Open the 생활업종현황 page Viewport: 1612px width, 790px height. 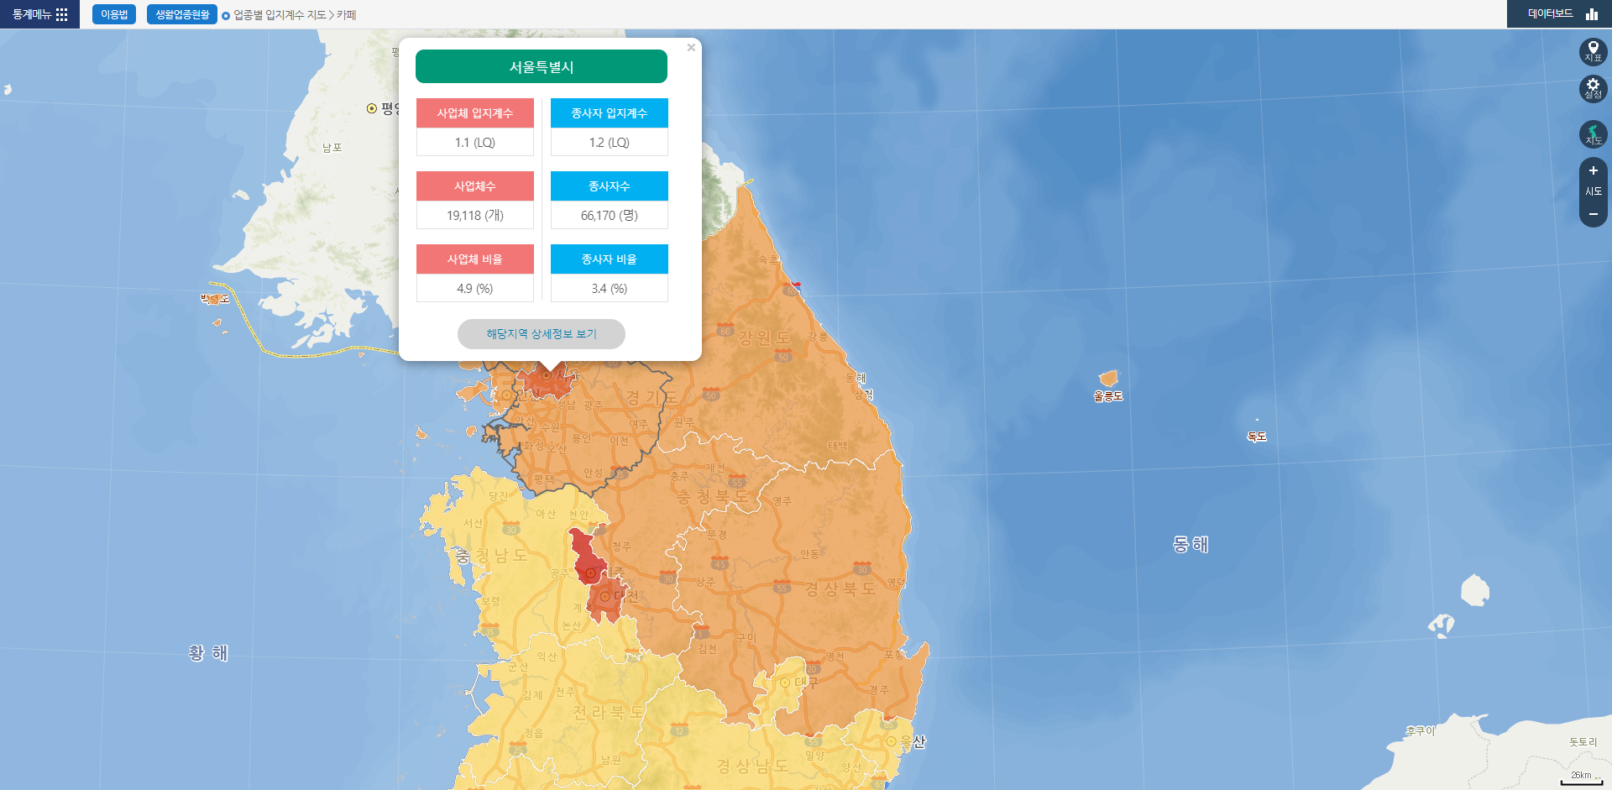182,14
